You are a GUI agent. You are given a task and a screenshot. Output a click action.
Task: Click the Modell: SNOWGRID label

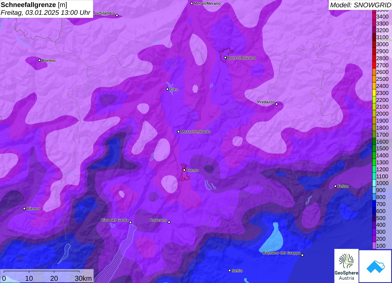click(360, 5)
